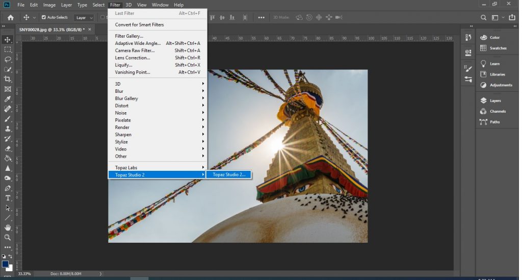
Task: Open the Brush Settings panel icon
Action: (x=468, y=68)
